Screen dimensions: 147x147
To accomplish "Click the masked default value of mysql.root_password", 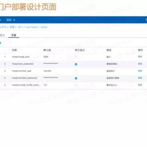I will (51, 64).
